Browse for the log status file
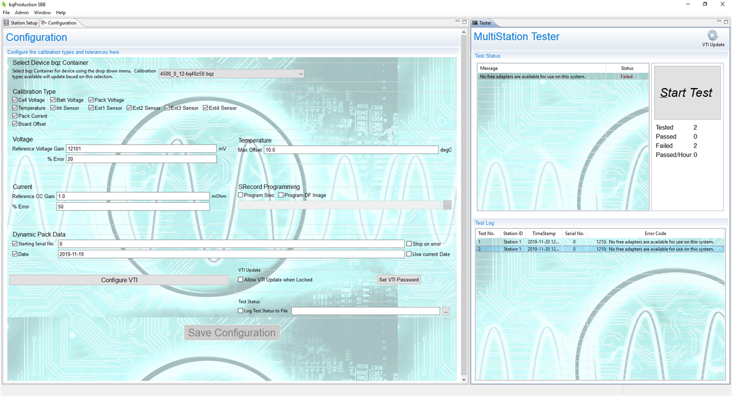Screen dimensions: 732x396 tap(446, 311)
